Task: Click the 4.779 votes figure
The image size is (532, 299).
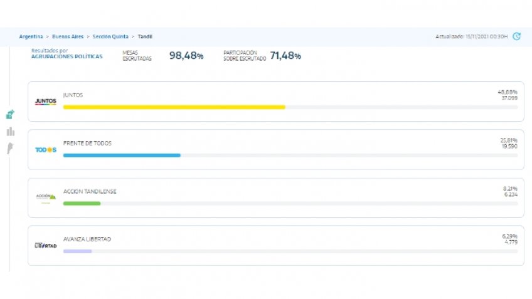Action: [x=511, y=243]
